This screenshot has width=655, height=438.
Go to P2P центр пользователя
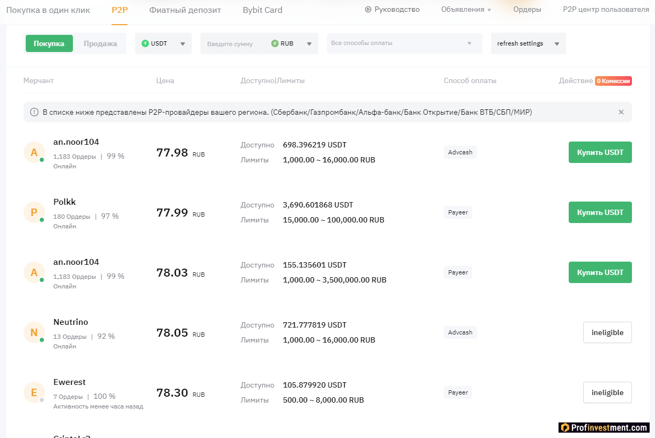(606, 9)
